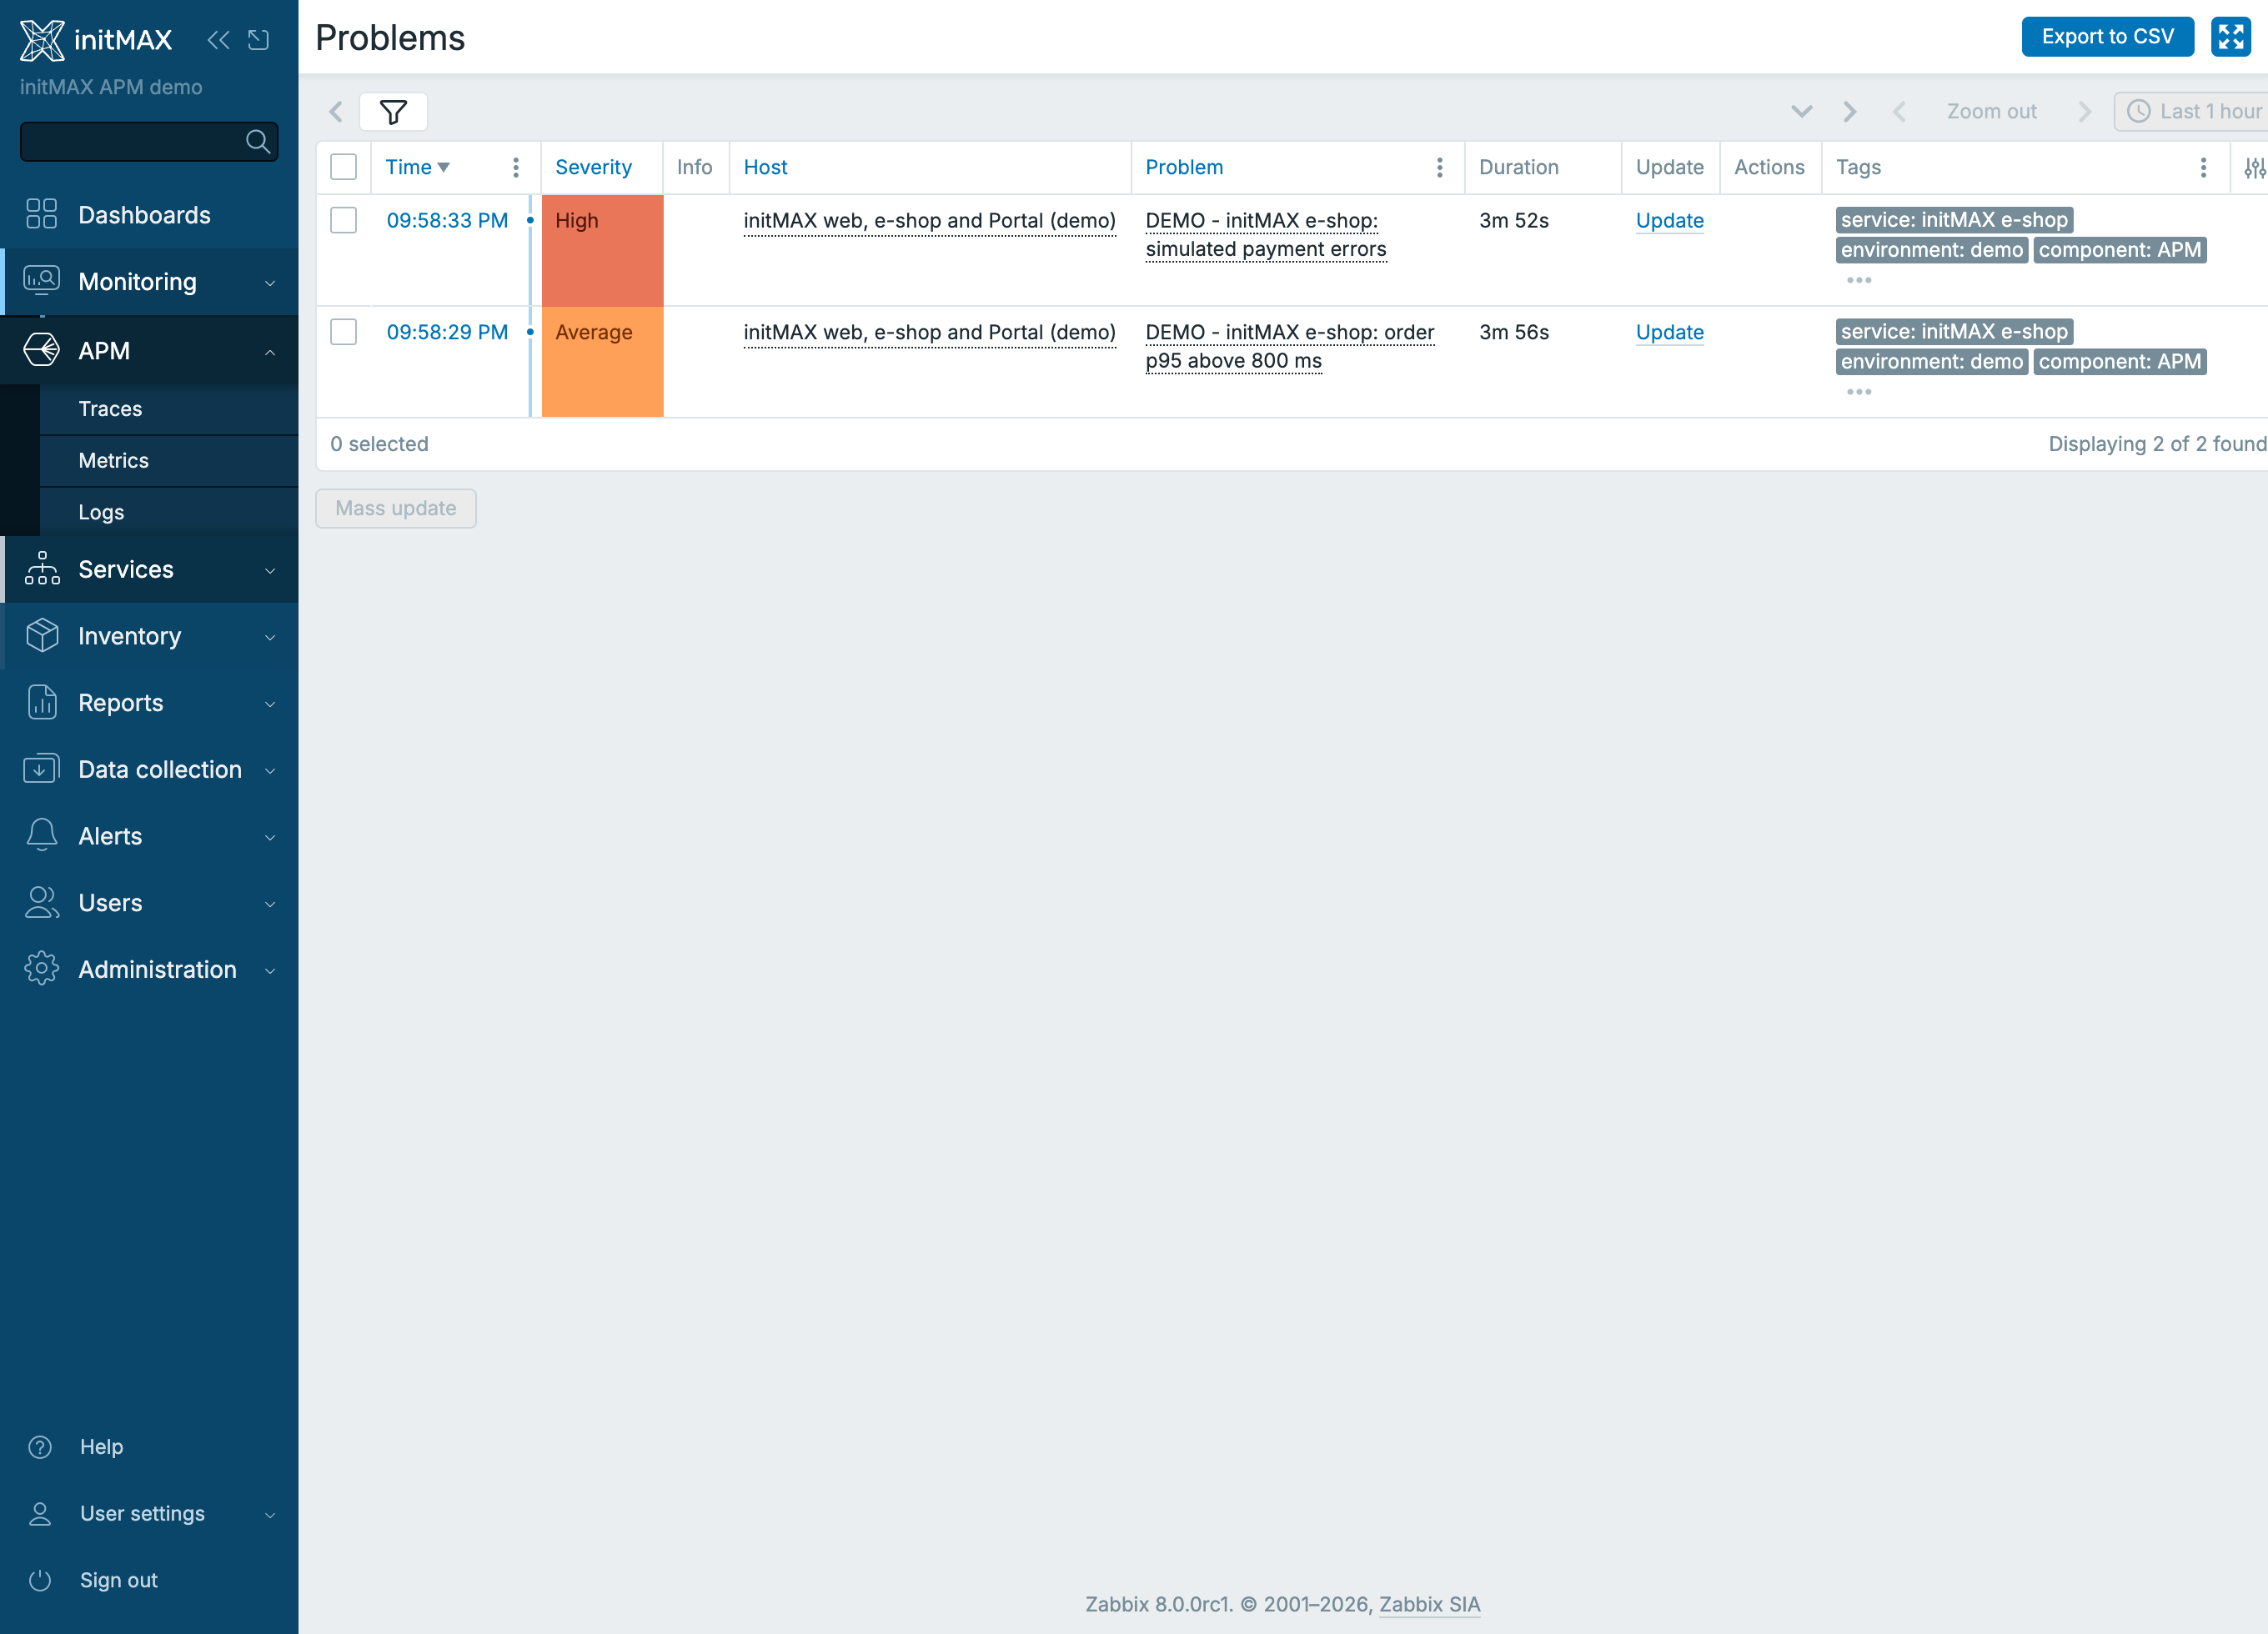
Task: Click the hide sidebar icon next to collapse arrows
Action: [259, 39]
